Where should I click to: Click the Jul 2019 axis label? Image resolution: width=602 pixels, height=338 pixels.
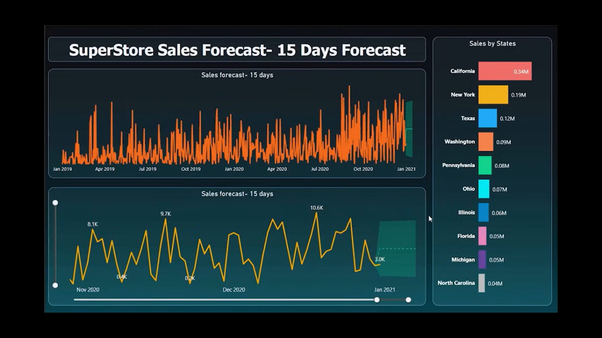[x=147, y=169]
